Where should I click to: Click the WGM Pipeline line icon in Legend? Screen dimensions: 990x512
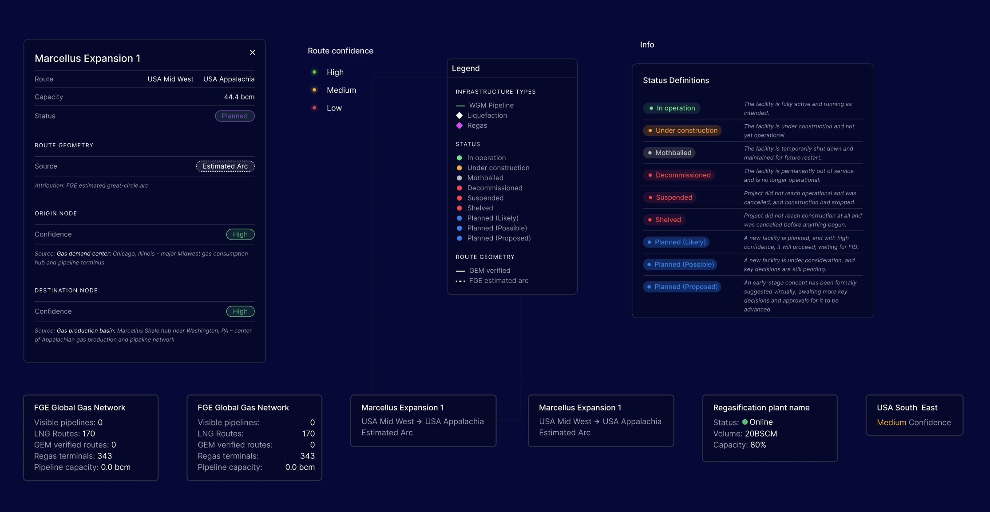pyautogui.click(x=460, y=106)
